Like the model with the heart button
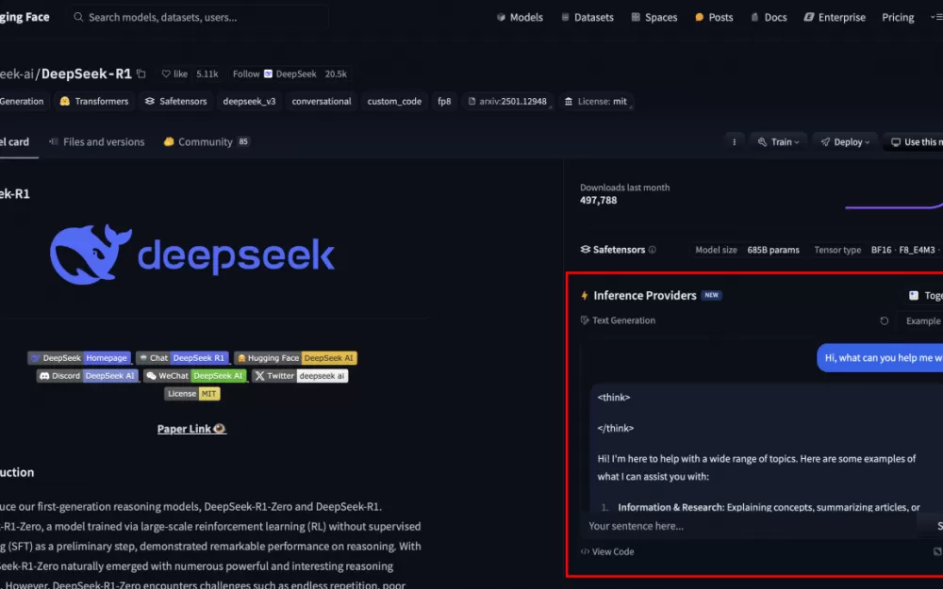The height and width of the screenshot is (589, 943). tap(174, 74)
